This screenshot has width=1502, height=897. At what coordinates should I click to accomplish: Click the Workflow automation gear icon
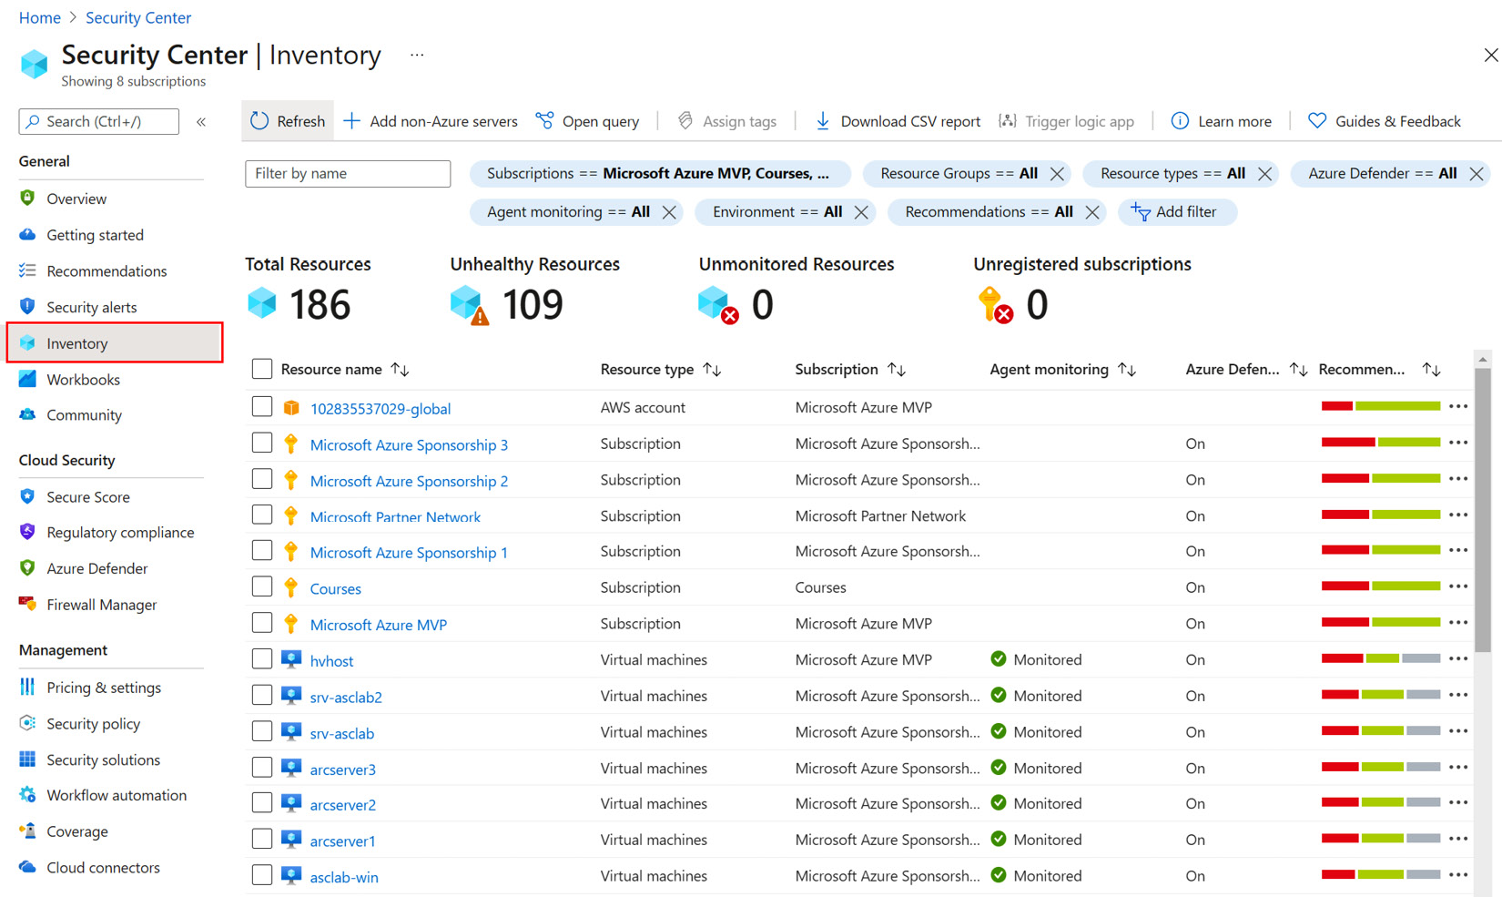tap(27, 795)
